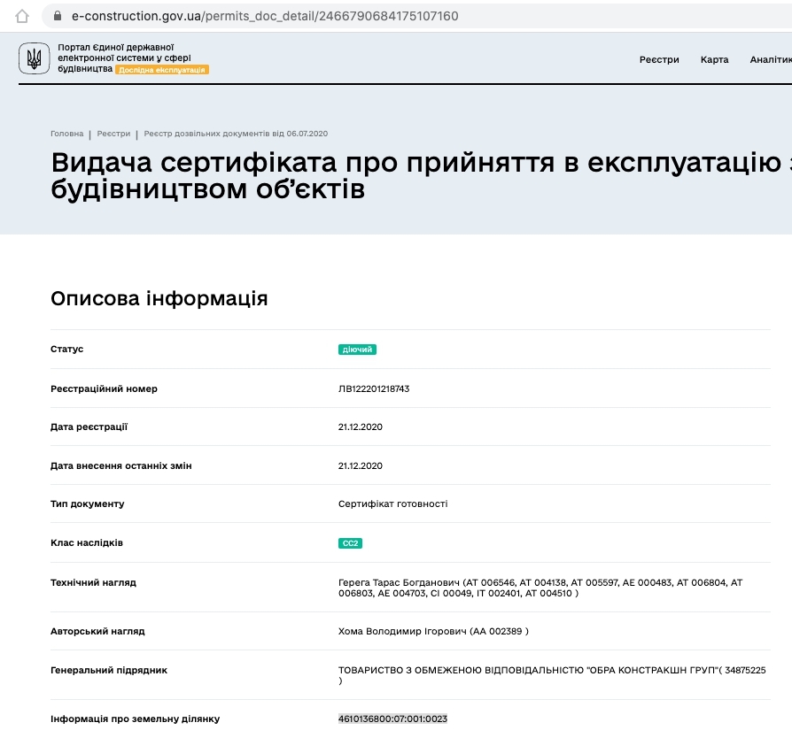Click the Авторський нагляд label

(x=97, y=631)
